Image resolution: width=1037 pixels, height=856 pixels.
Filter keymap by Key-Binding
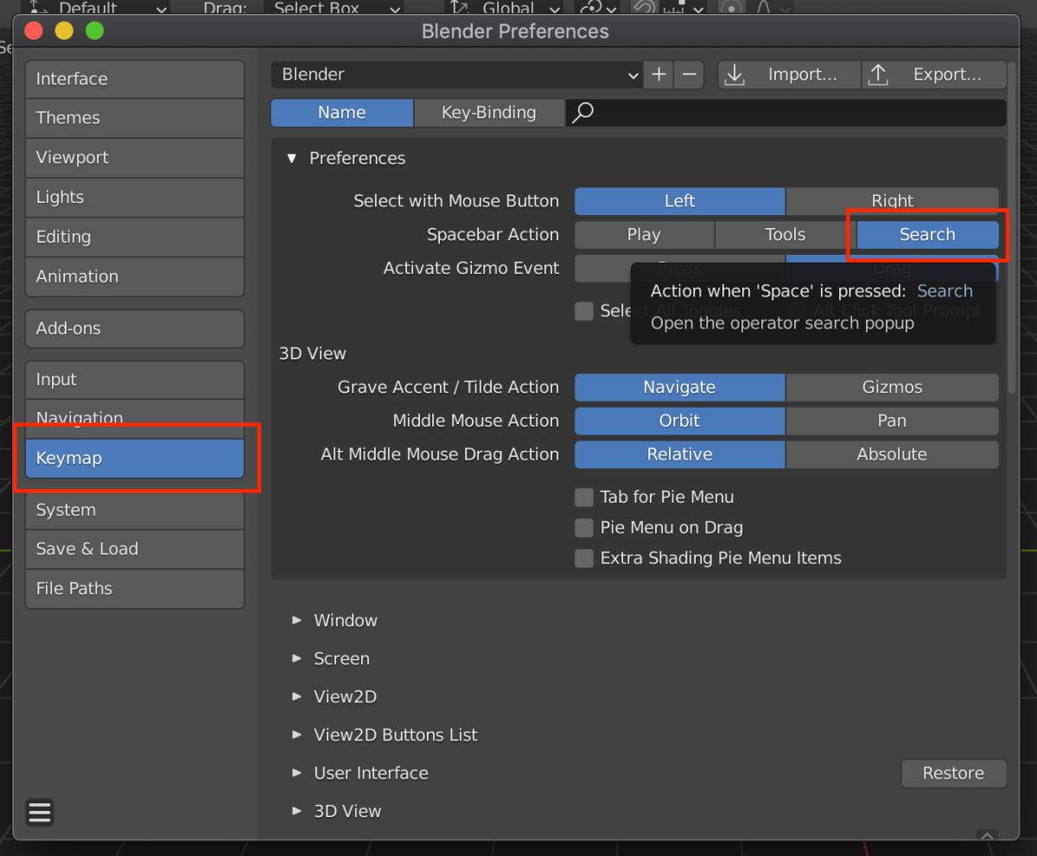[x=489, y=112]
